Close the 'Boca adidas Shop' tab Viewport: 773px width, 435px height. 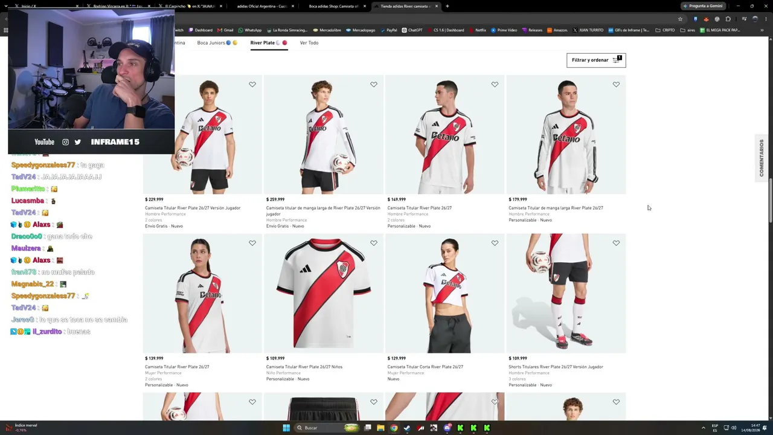click(364, 6)
